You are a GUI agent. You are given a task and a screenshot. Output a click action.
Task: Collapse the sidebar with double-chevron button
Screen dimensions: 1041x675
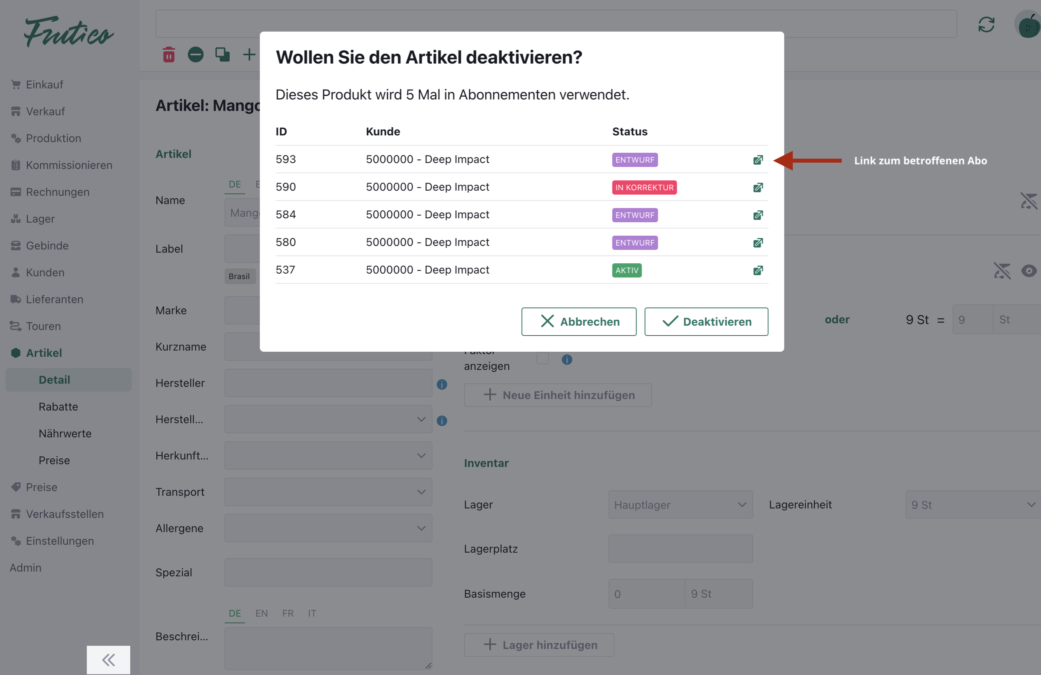click(x=108, y=659)
